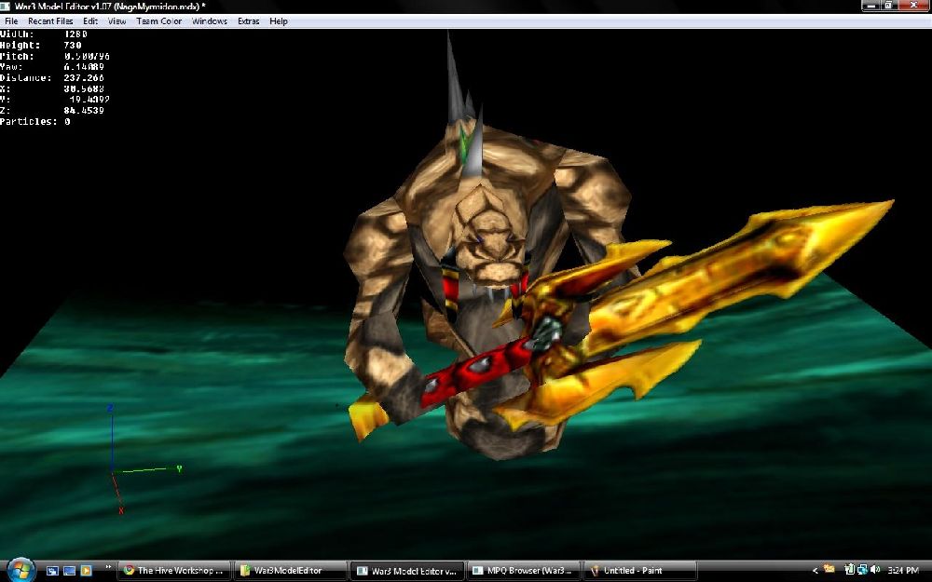Show hidden system tray icons
932x582 pixels.
tap(815, 571)
